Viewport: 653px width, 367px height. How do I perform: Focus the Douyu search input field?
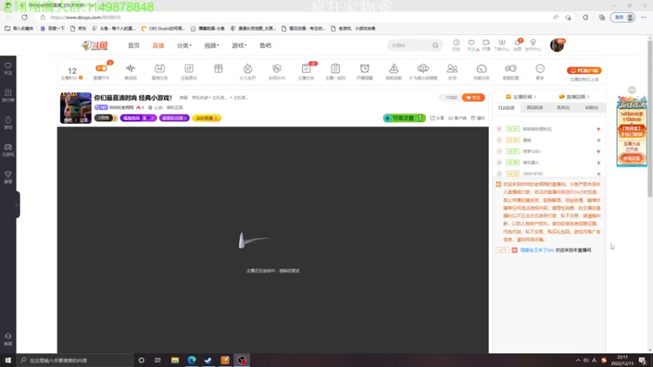click(x=411, y=46)
